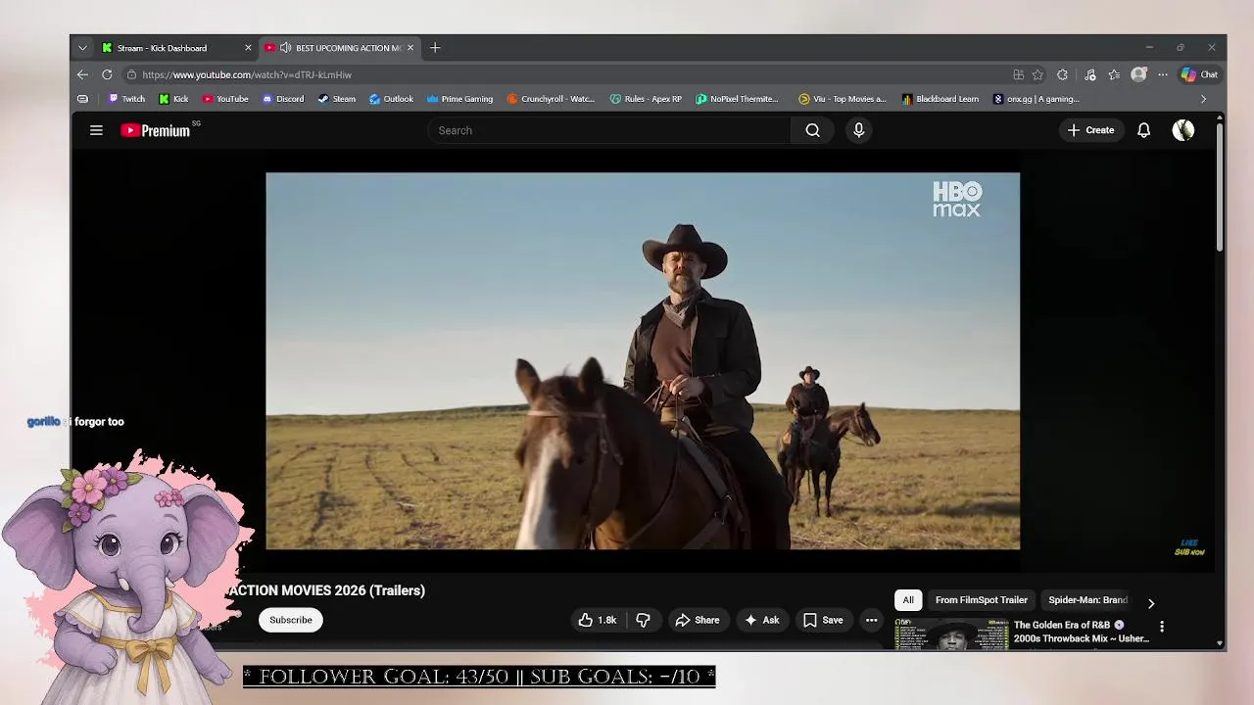
Task: Open YouTube bookmark
Action: click(225, 99)
